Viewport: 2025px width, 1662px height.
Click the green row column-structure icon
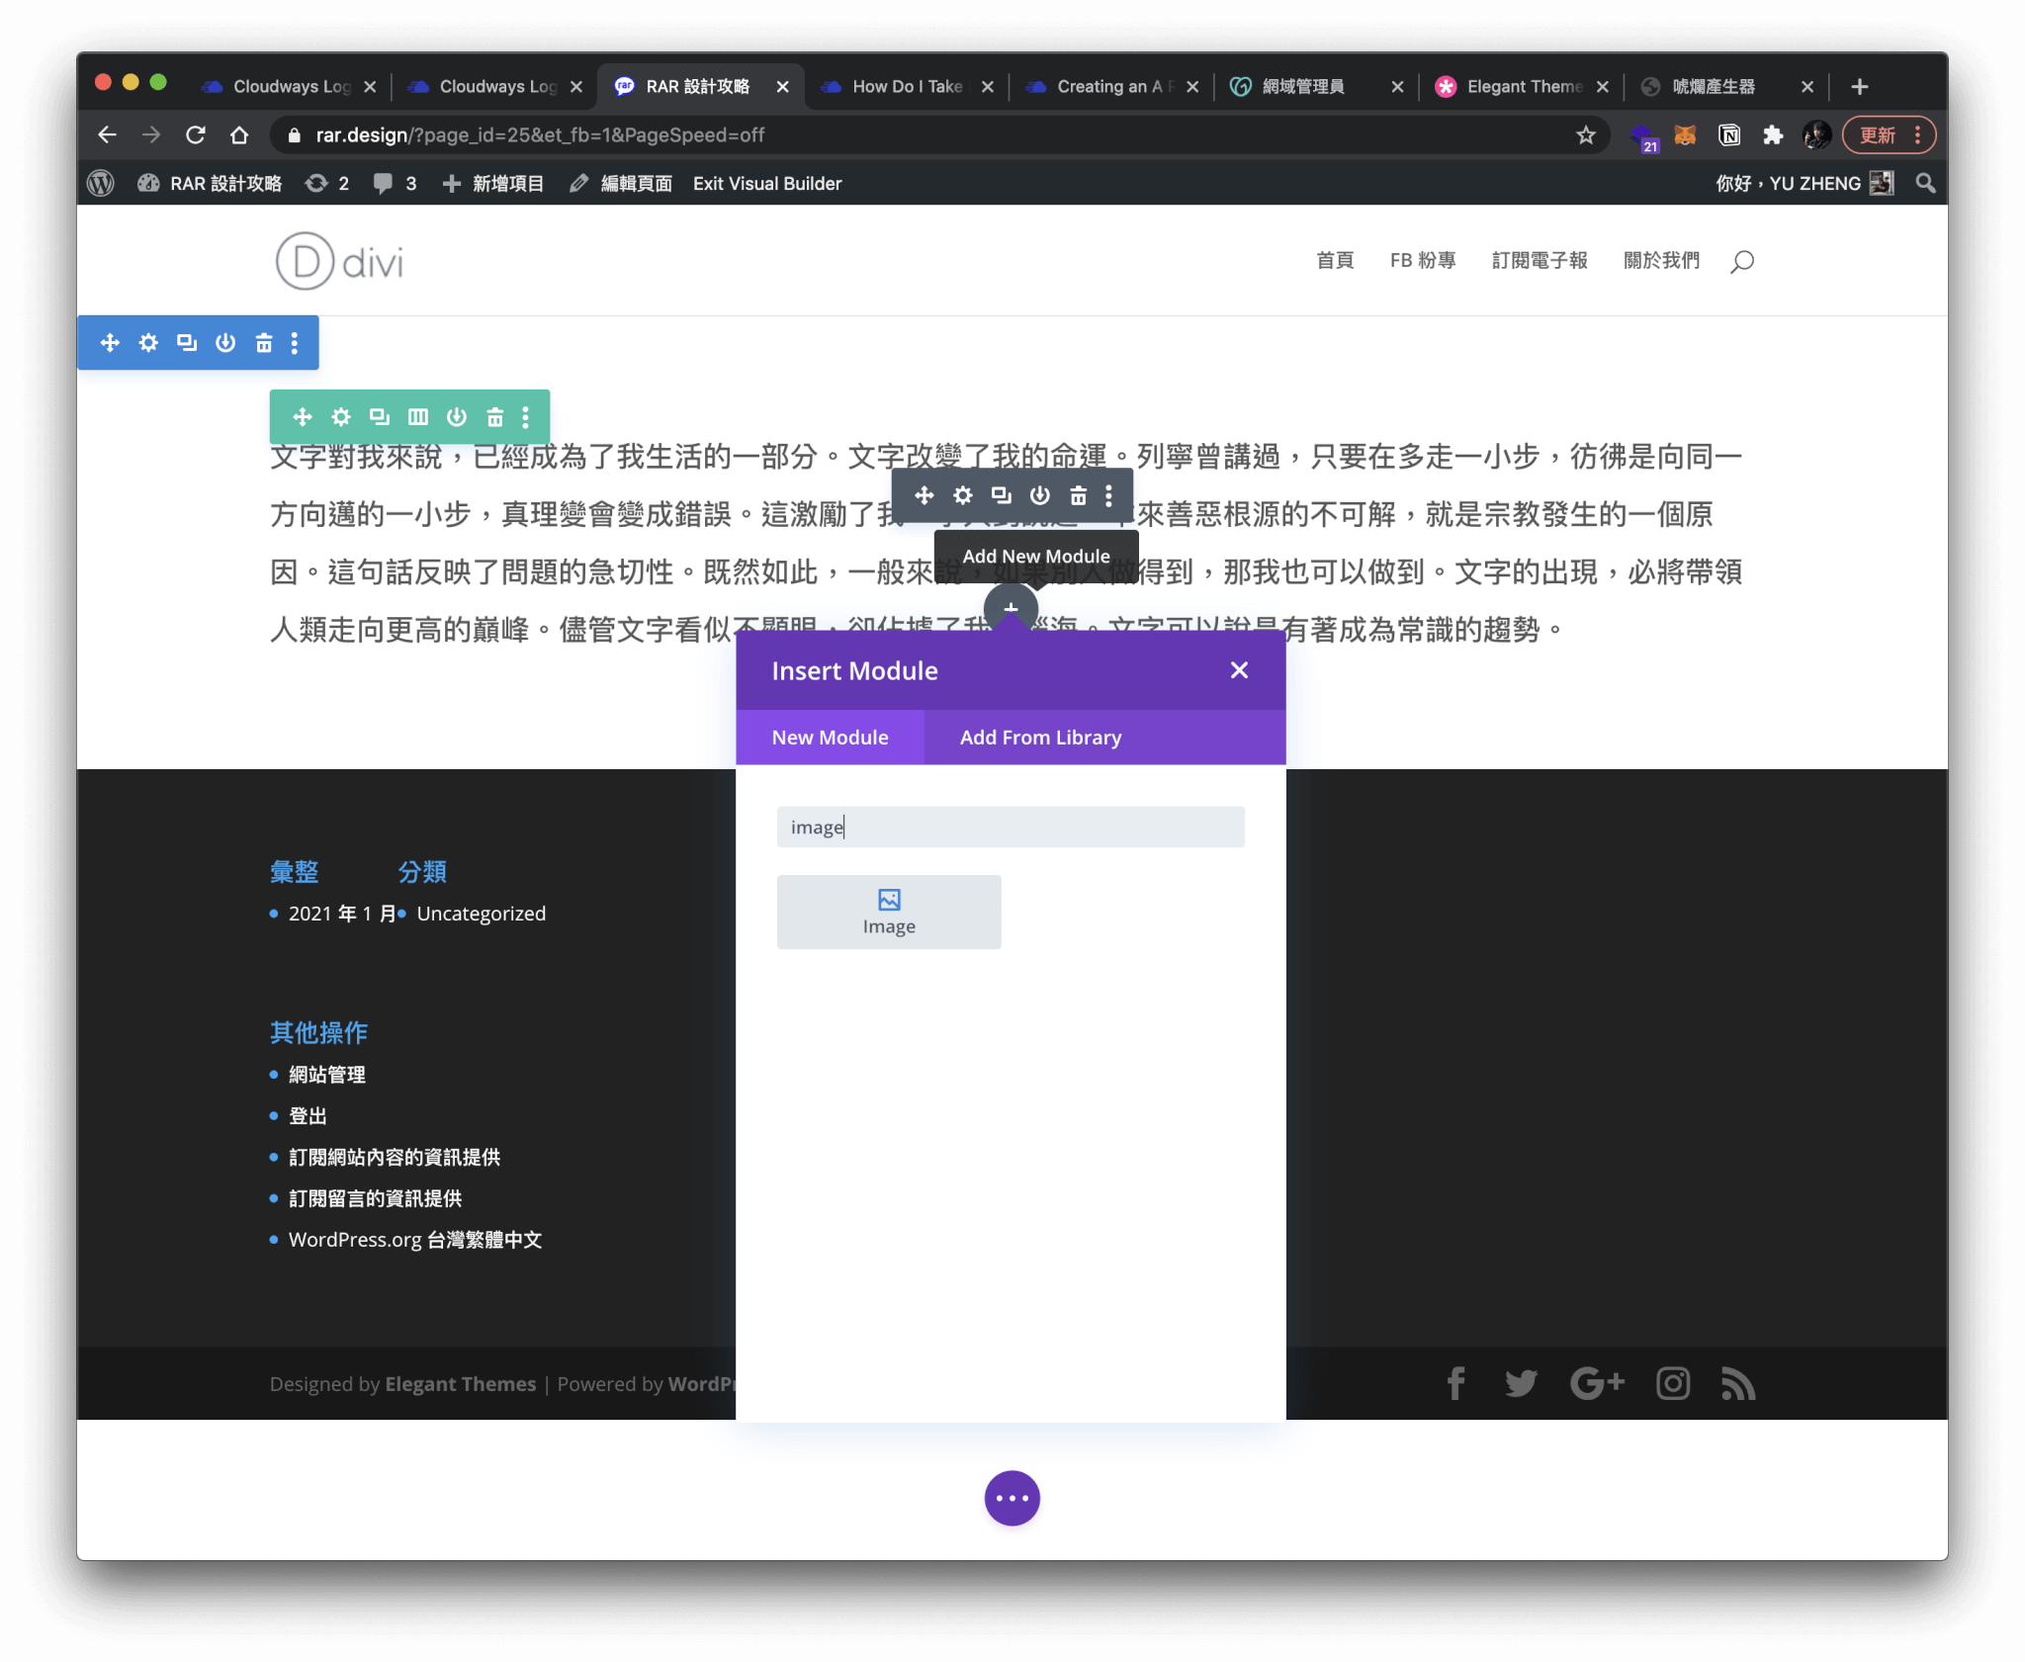coord(418,416)
